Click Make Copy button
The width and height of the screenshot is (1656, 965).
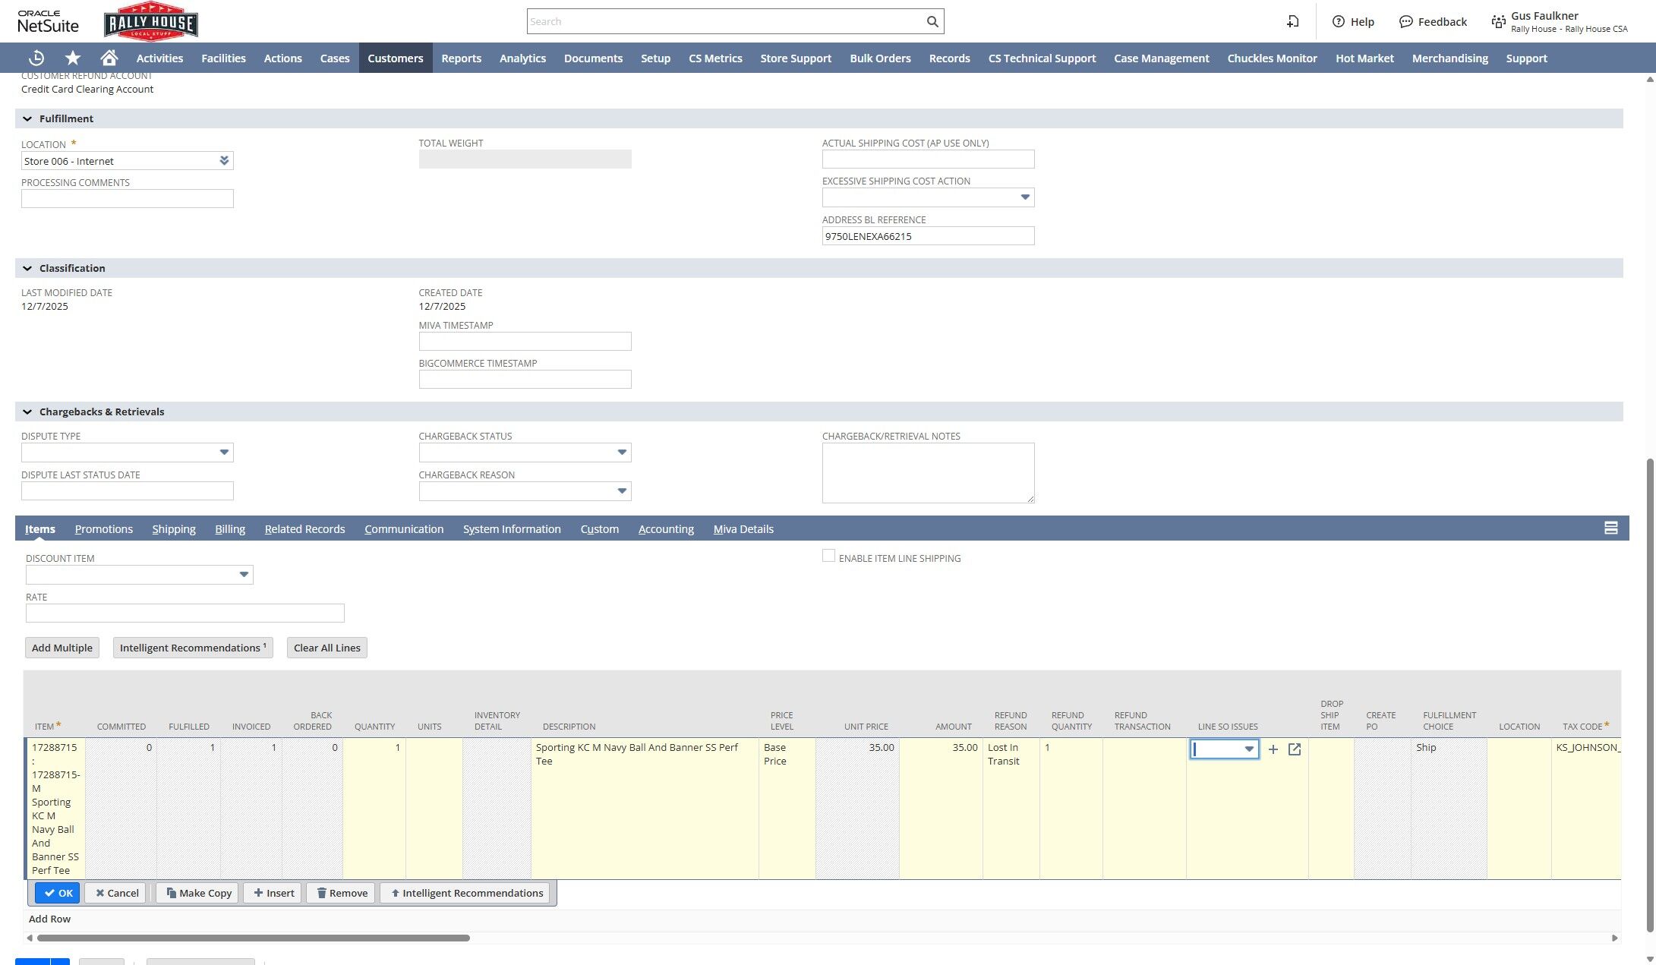coord(198,893)
